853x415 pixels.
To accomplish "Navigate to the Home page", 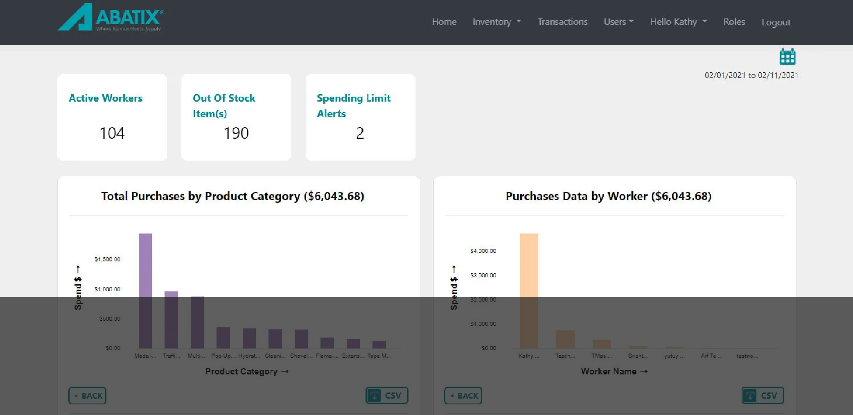I will [x=444, y=22].
